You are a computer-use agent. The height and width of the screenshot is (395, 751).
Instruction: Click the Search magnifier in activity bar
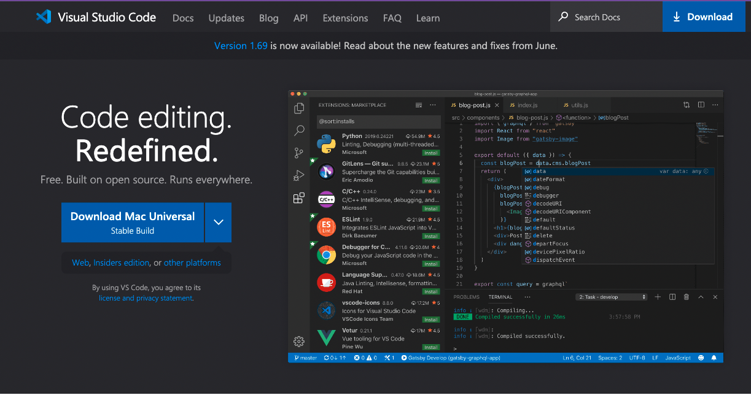[299, 131]
